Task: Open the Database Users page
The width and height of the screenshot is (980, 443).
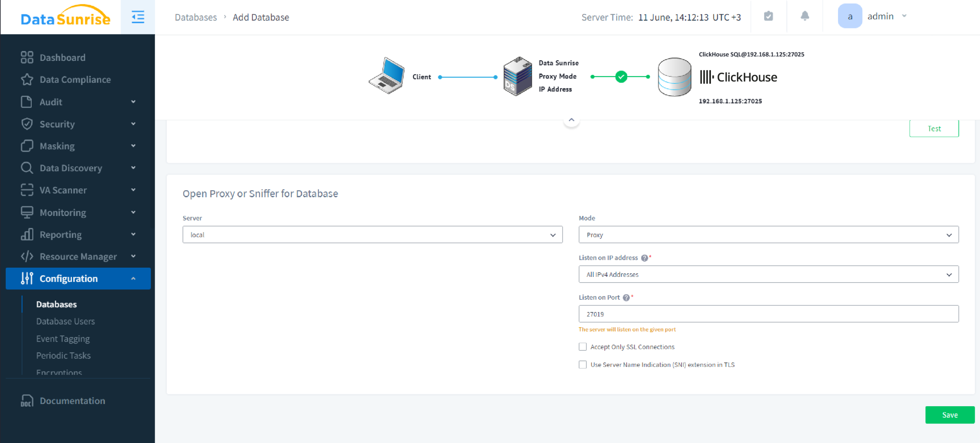Action: point(65,321)
